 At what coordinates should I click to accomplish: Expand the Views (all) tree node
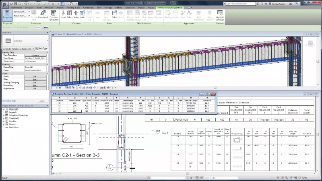coord(4,109)
